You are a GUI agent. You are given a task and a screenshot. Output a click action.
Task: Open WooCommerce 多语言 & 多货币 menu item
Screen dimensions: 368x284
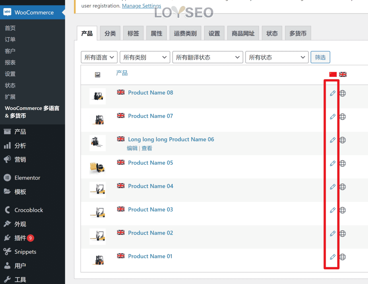tap(32, 112)
